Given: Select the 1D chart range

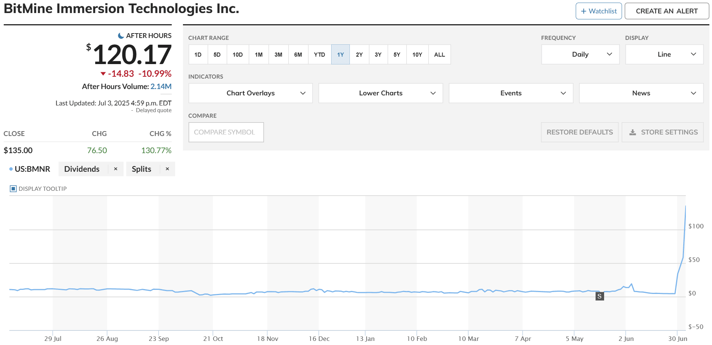Looking at the screenshot, I should coord(198,54).
